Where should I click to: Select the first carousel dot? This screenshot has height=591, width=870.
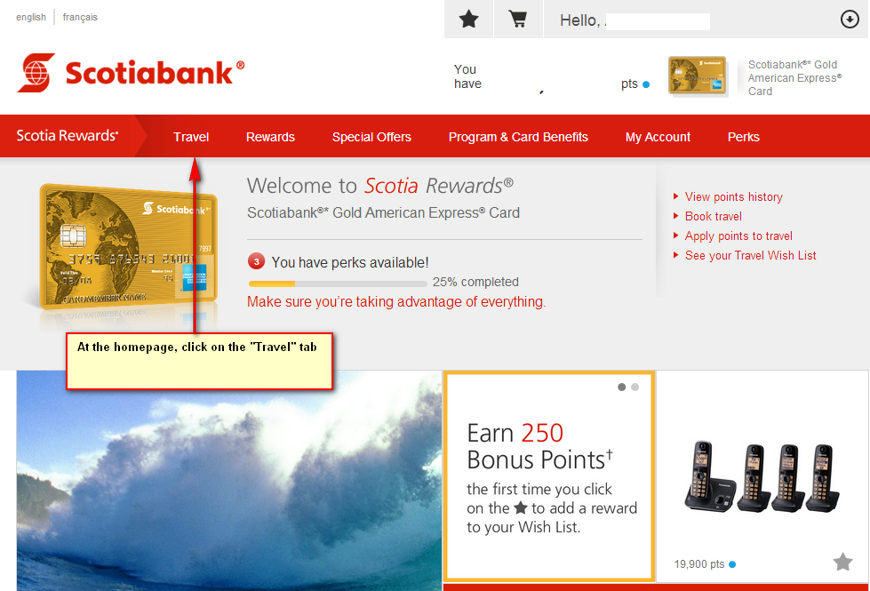(621, 387)
